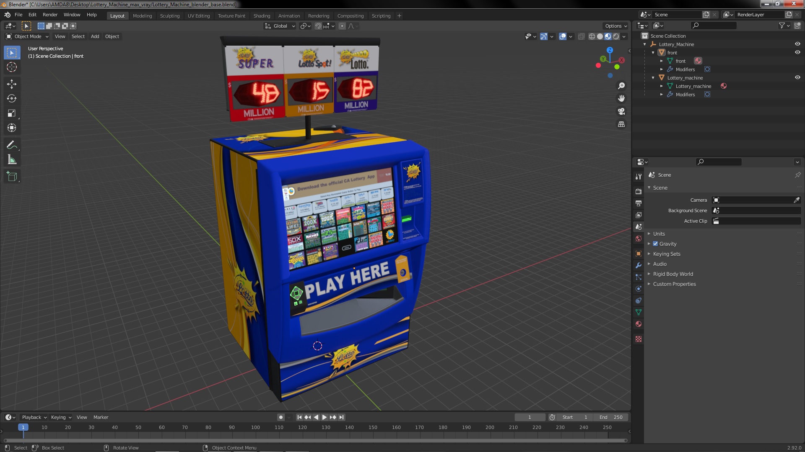Open the Render menu
Screen dimensions: 805x452
tap(50, 15)
